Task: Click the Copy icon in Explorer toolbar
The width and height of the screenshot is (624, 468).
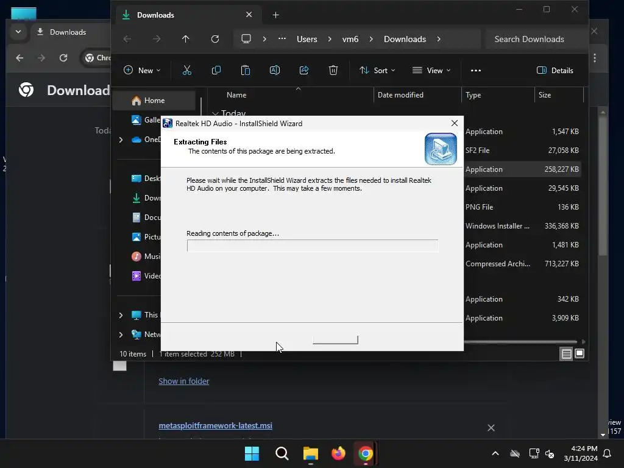Action: pyautogui.click(x=216, y=71)
